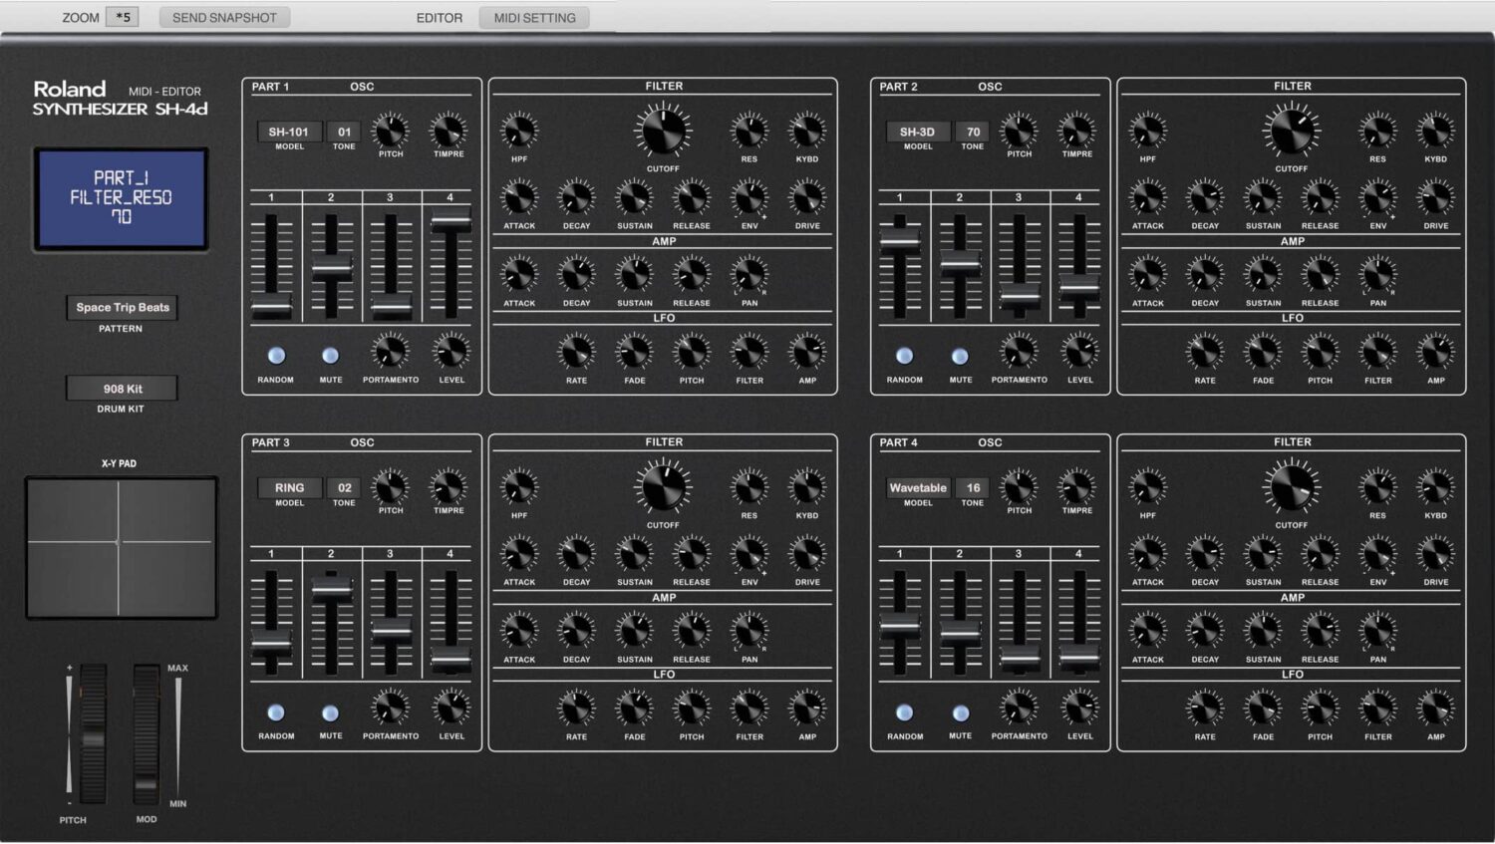
Task: Click the Part 2 filter ENV knob
Action: [1378, 197]
